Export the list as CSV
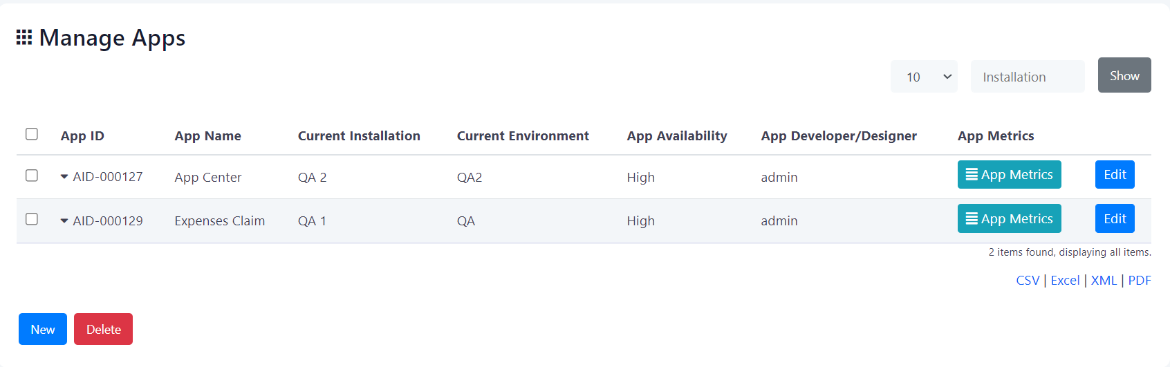Viewport: 1170px width, 367px height. pos(1028,281)
